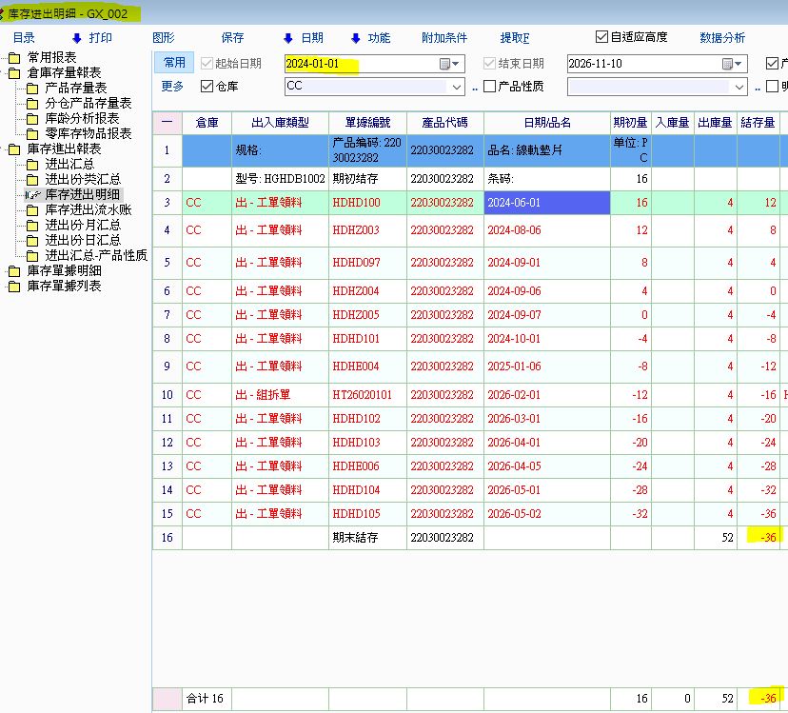Expand the 产品性质 dropdown list
The height and width of the screenshot is (713, 788).
pos(739,87)
